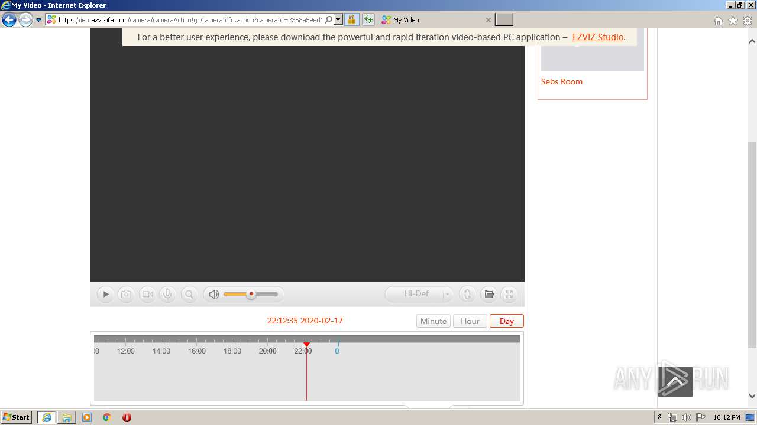The image size is (757, 425).
Task: Launch Chrome from the taskbar
Action: click(106, 417)
